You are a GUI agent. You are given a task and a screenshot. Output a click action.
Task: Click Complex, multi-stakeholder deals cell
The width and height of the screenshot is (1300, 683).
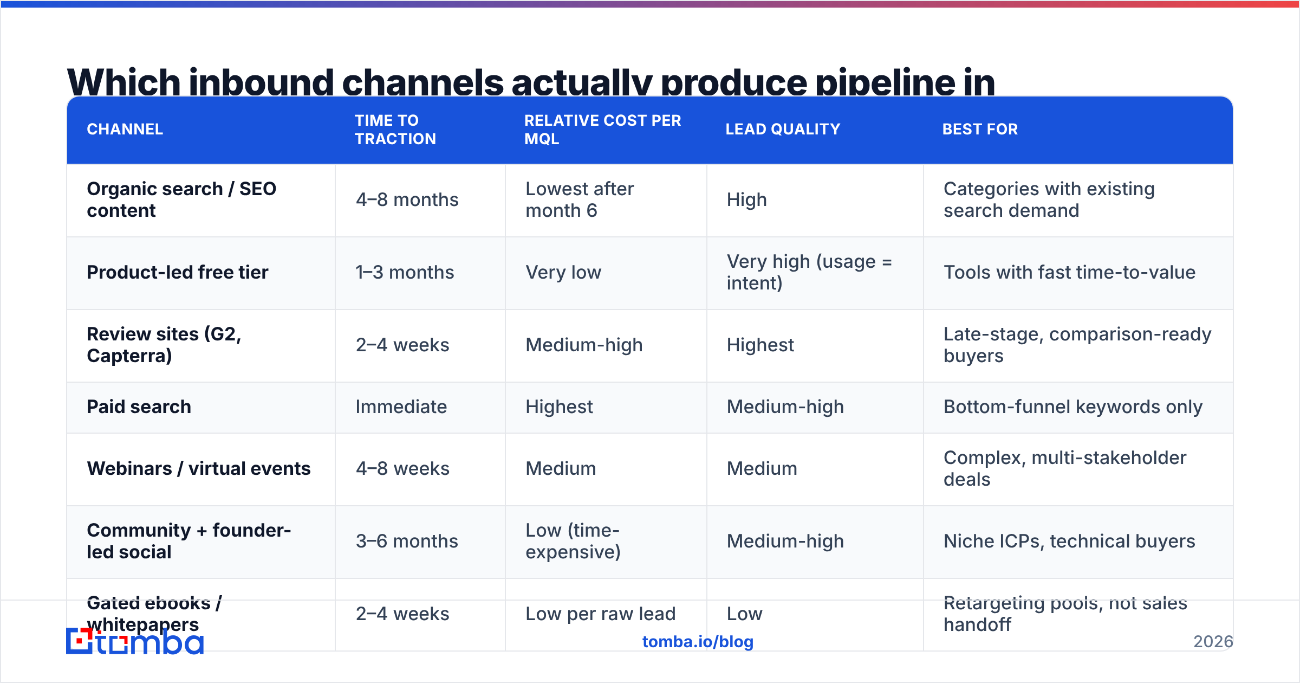(1078, 469)
